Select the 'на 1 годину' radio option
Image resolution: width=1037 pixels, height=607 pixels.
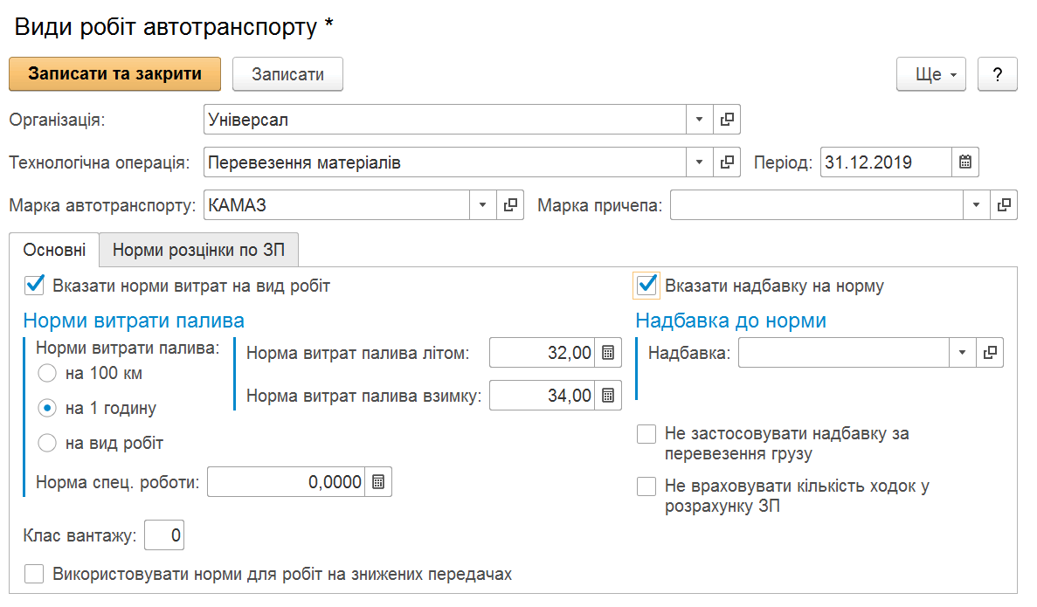[47, 409]
